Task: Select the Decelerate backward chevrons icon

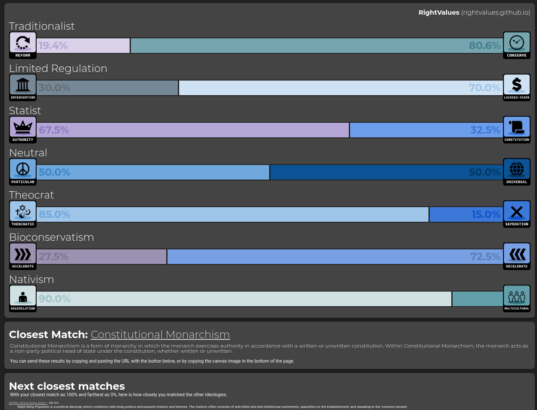Action: coord(516,254)
